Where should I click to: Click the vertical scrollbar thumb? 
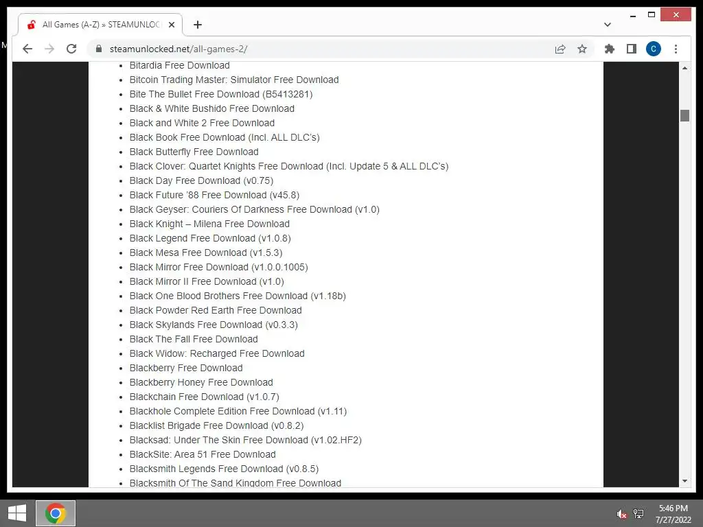684,115
